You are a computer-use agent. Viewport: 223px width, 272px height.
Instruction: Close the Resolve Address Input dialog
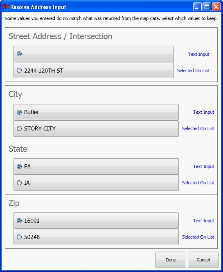(216, 7)
